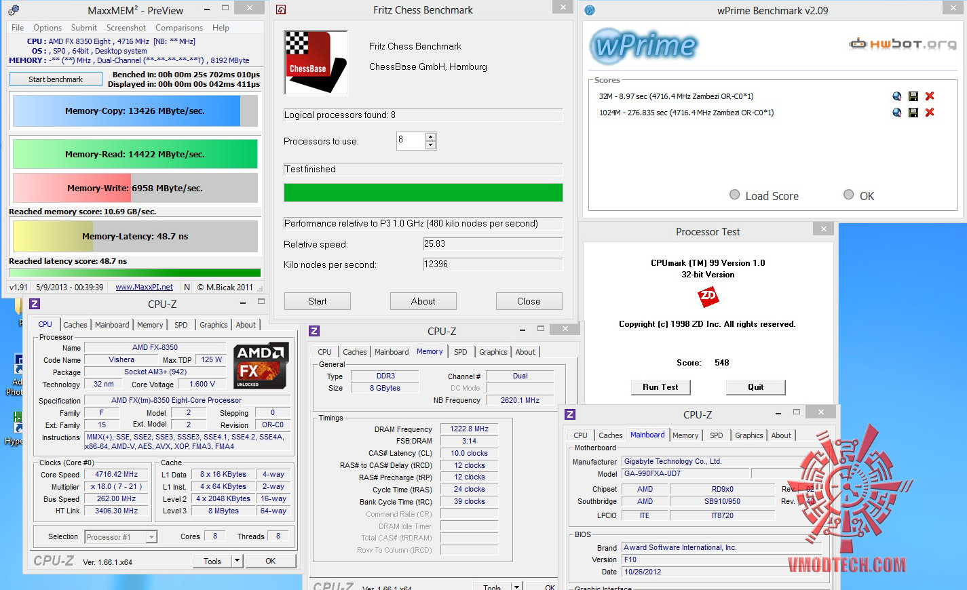
Task: Click Run Test in Processor Test
Action: [660, 387]
